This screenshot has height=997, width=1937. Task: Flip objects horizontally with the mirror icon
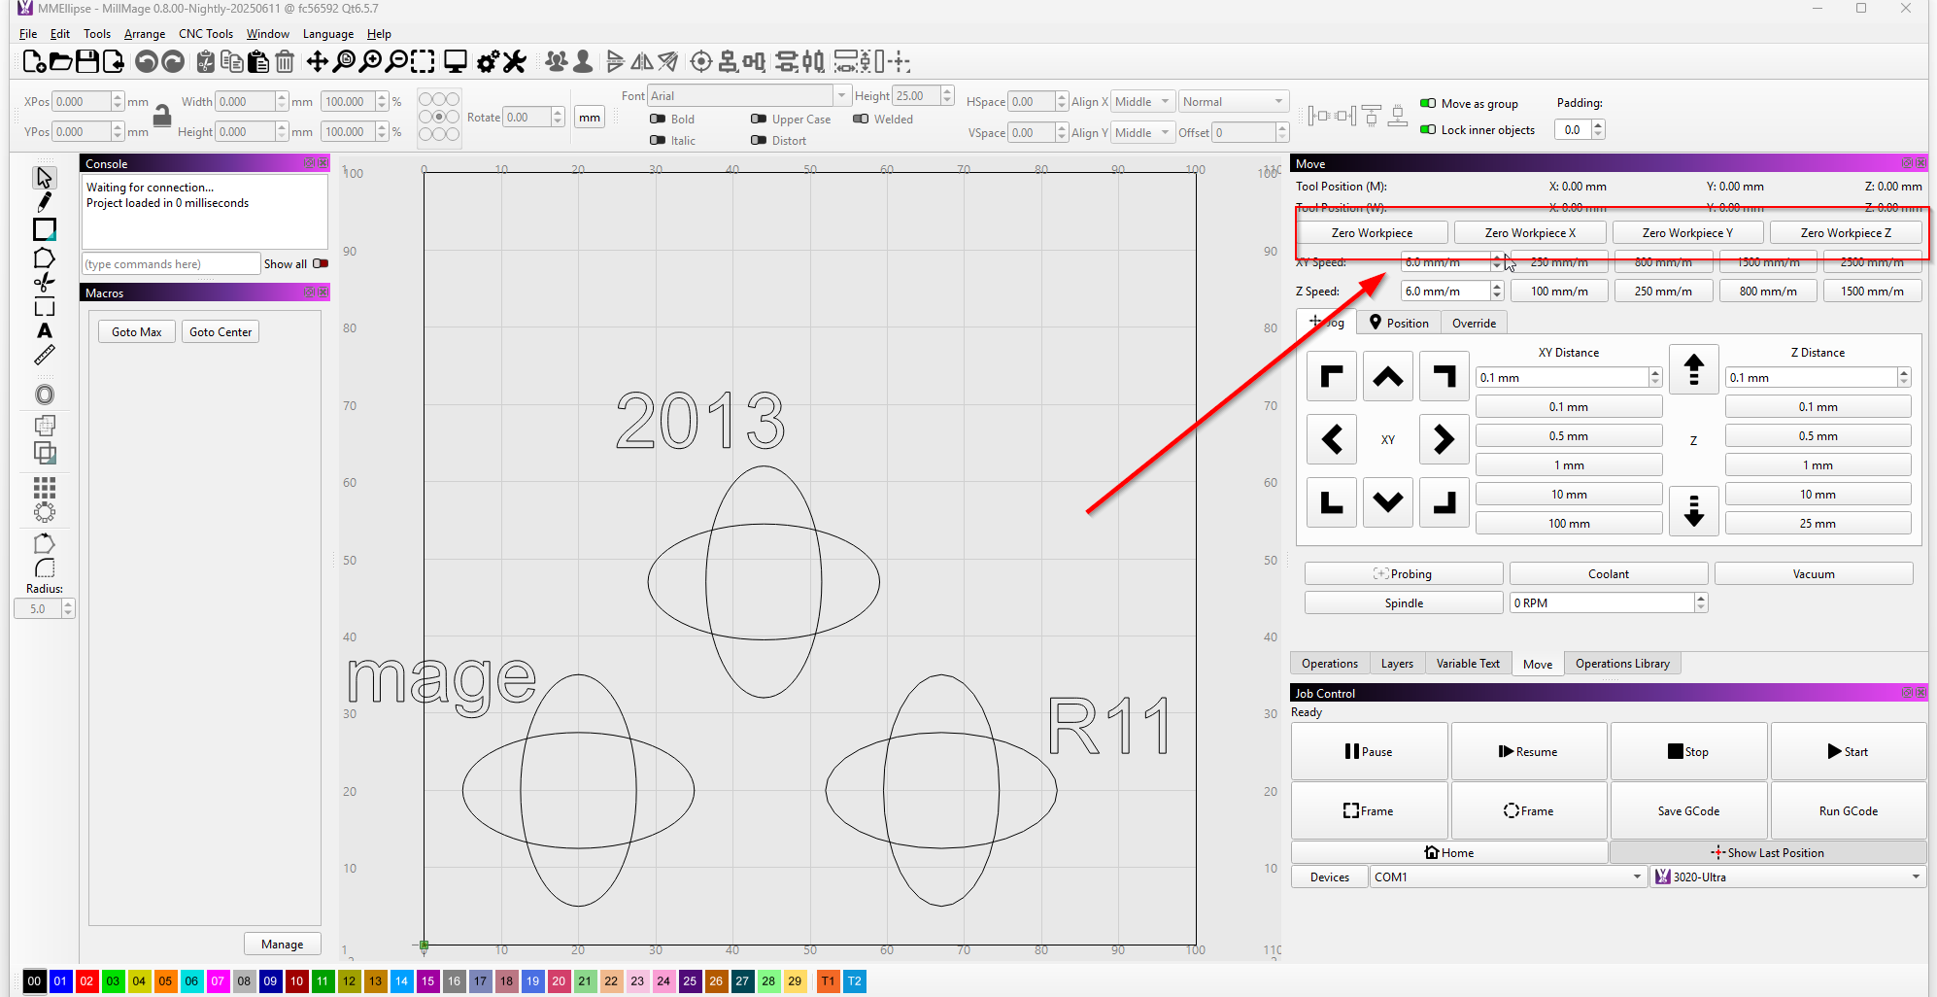(x=642, y=62)
